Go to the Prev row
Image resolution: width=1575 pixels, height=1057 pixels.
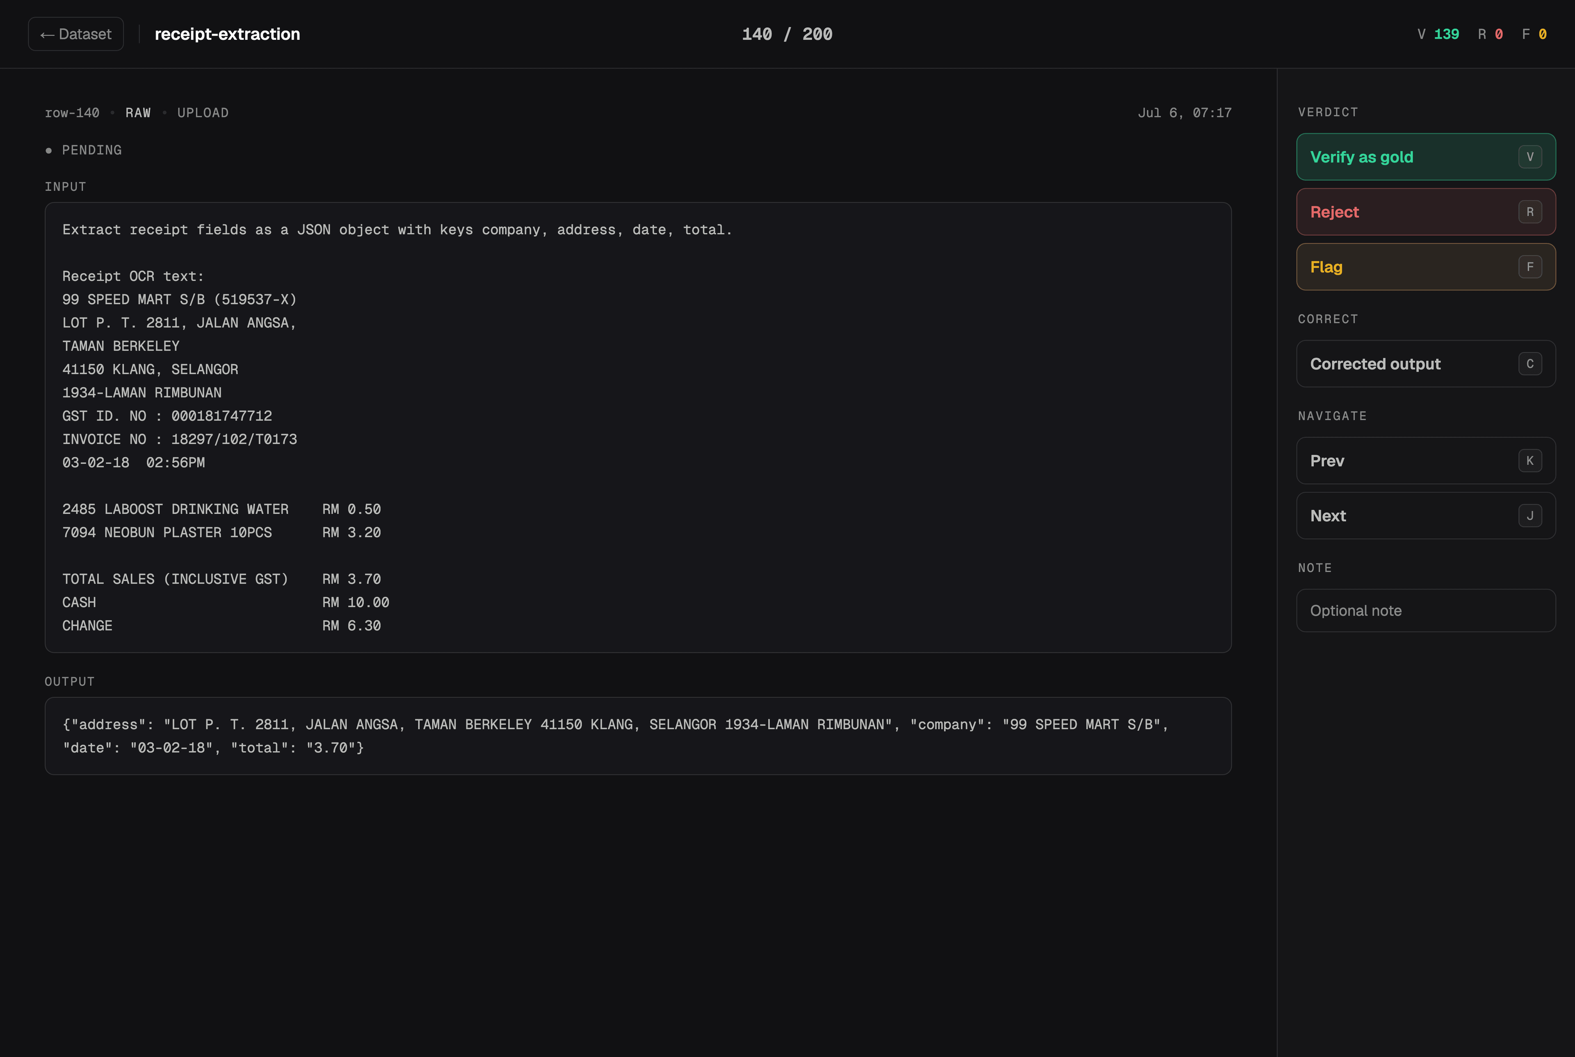1425,461
